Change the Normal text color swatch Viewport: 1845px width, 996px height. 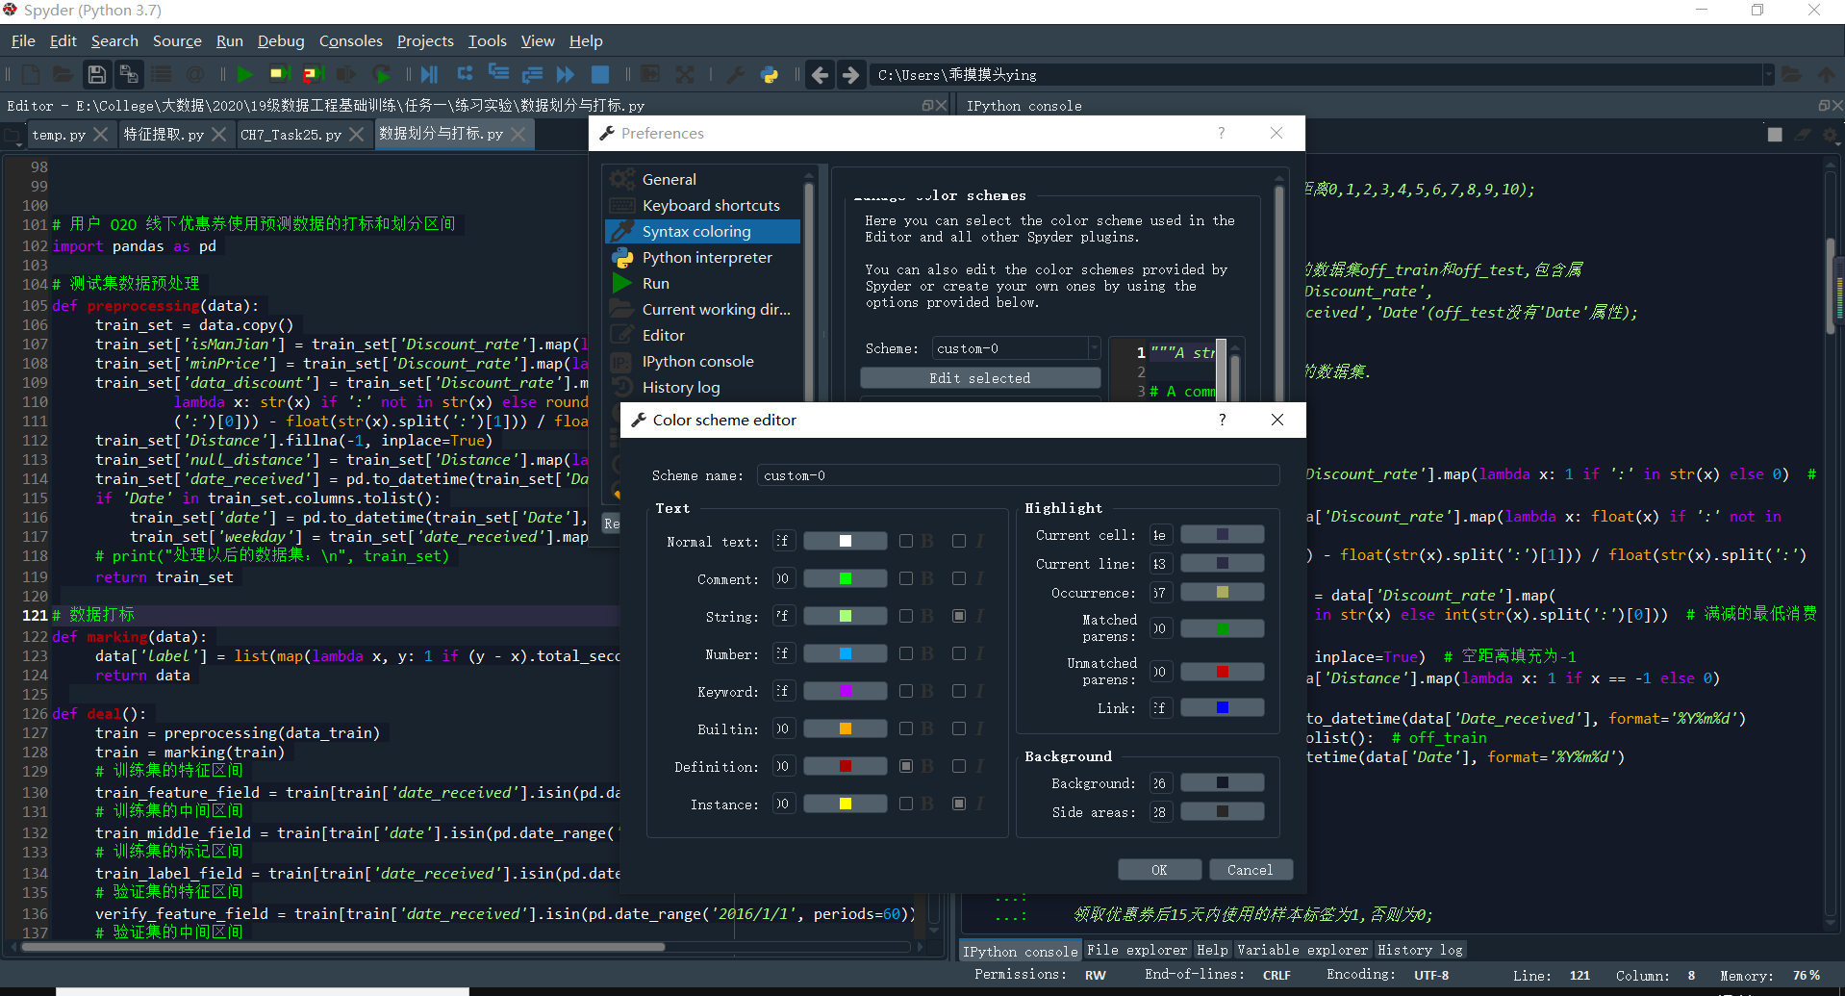click(845, 540)
